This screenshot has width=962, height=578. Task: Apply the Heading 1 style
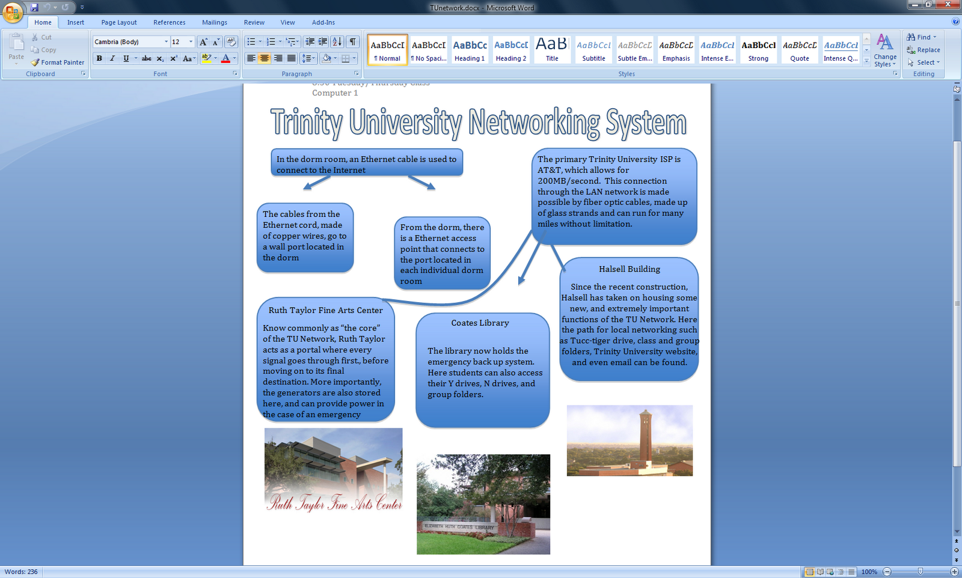coord(470,49)
